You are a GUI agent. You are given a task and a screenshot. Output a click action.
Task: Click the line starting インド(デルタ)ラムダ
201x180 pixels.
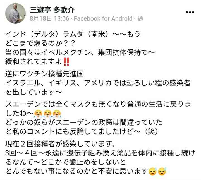(x=73, y=34)
